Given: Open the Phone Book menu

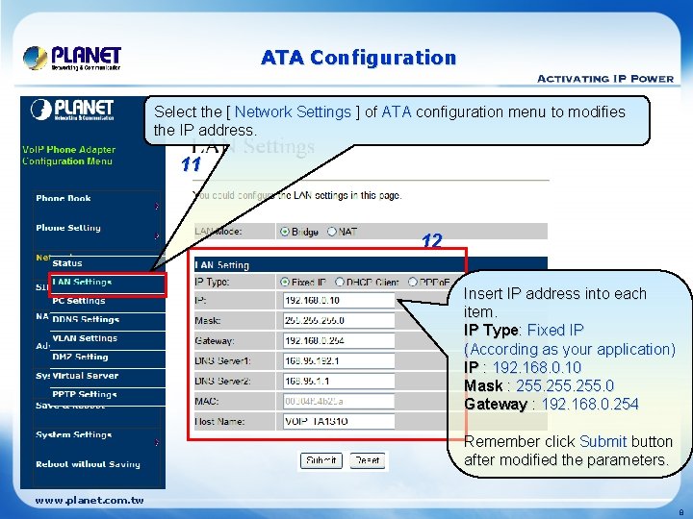Looking at the screenshot, I should (64, 198).
